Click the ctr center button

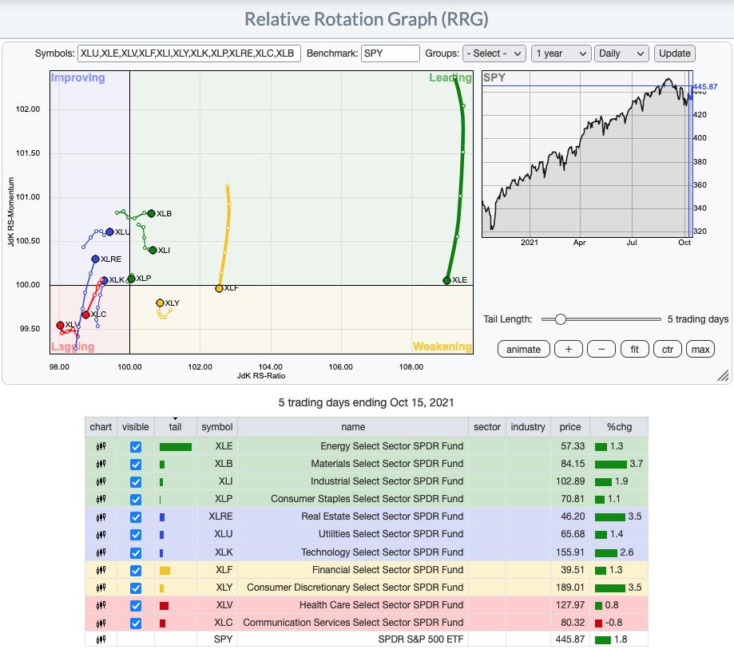[x=668, y=349]
